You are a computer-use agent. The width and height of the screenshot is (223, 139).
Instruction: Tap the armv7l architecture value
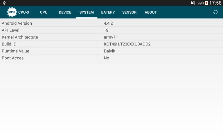click(x=110, y=37)
